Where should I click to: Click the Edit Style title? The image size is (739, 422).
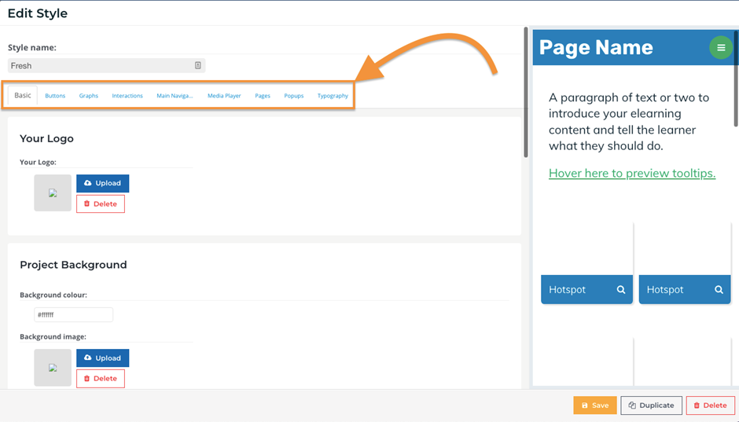click(x=38, y=13)
